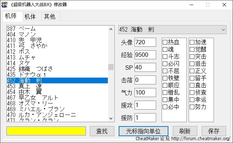Toggle the 魂 checkbox
This screenshot has height=143, width=233.
pos(165,49)
